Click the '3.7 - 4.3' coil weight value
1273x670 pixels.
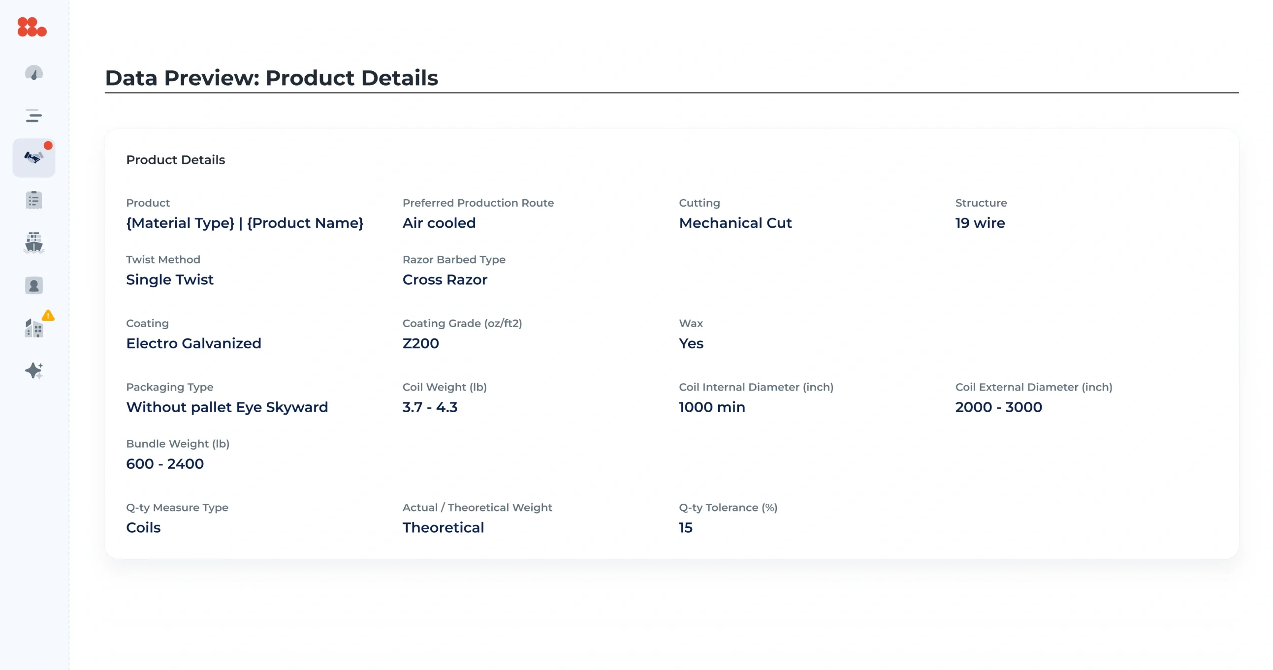click(x=430, y=407)
